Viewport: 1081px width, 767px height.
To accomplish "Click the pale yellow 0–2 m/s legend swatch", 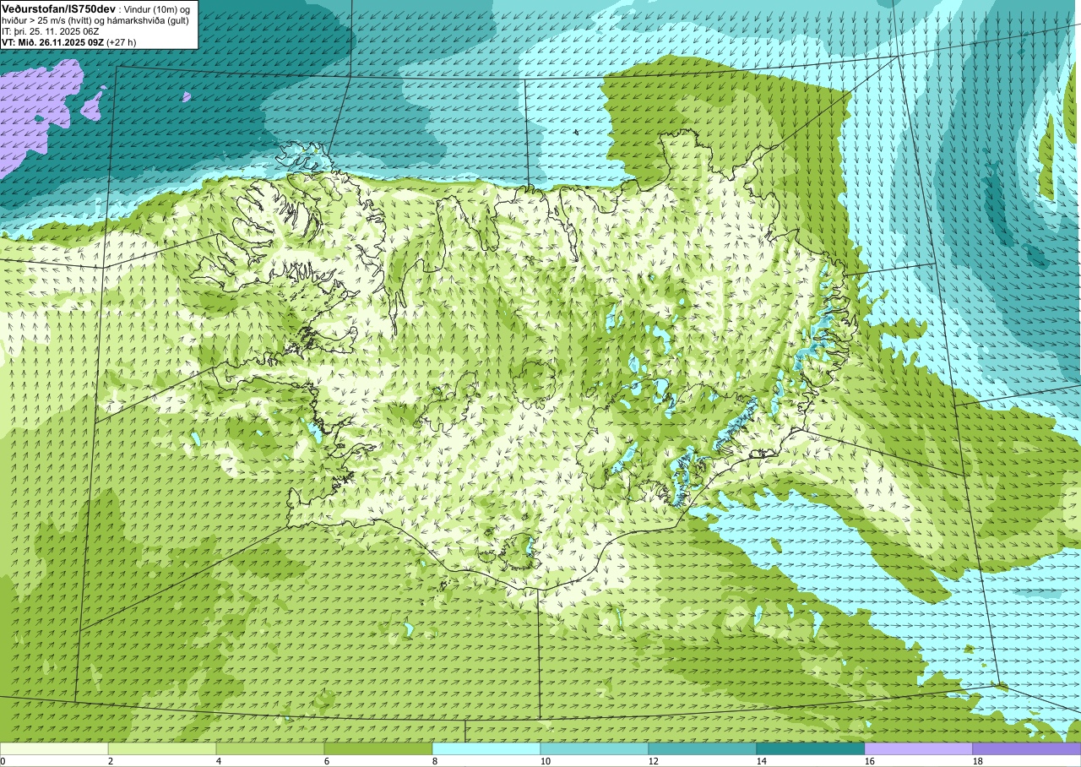I will click(54, 748).
